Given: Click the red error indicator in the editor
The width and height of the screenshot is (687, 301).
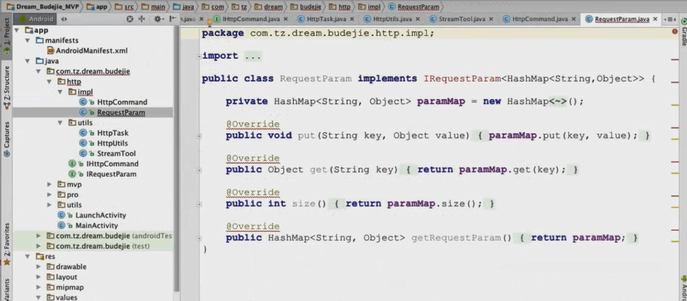Looking at the screenshot, I should [x=675, y=32].
